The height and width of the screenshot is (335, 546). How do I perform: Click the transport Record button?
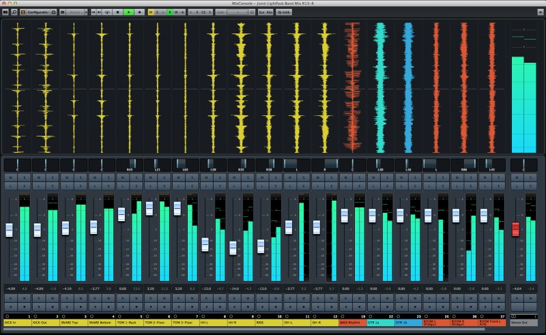coord(139,12)
